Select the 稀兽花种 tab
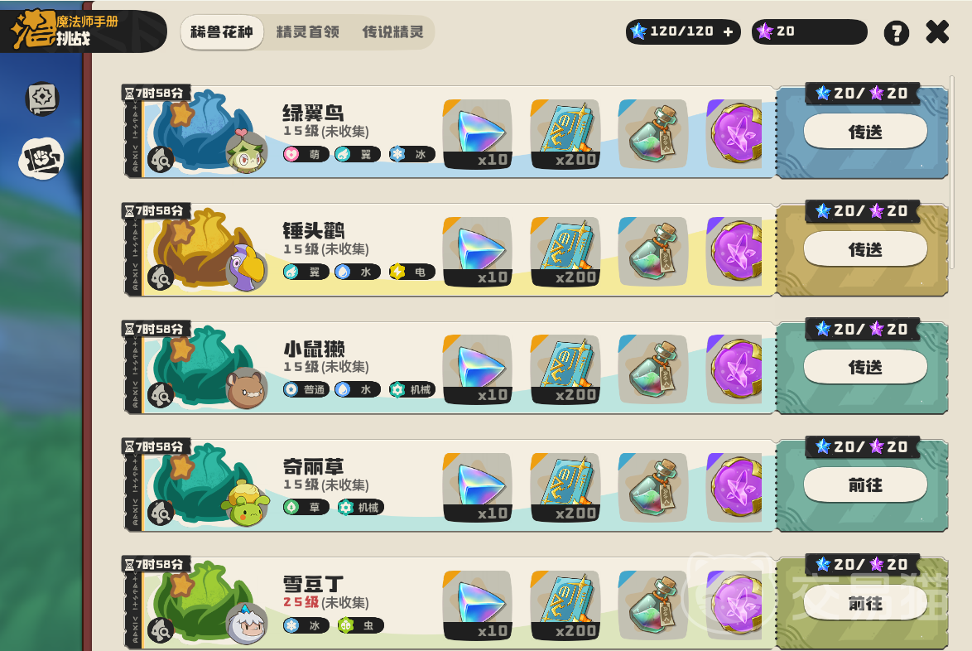The width and height of the screenshot is (972, 651). click(x=222, y=32)
